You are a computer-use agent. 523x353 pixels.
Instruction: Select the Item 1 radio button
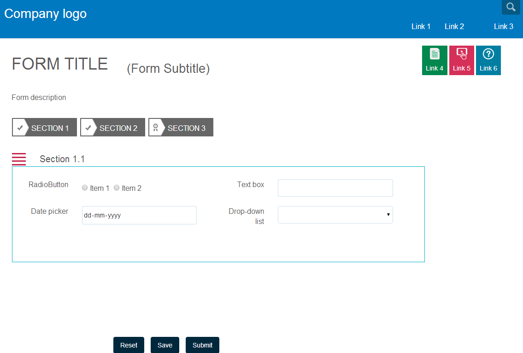click(x=85, y=188)
